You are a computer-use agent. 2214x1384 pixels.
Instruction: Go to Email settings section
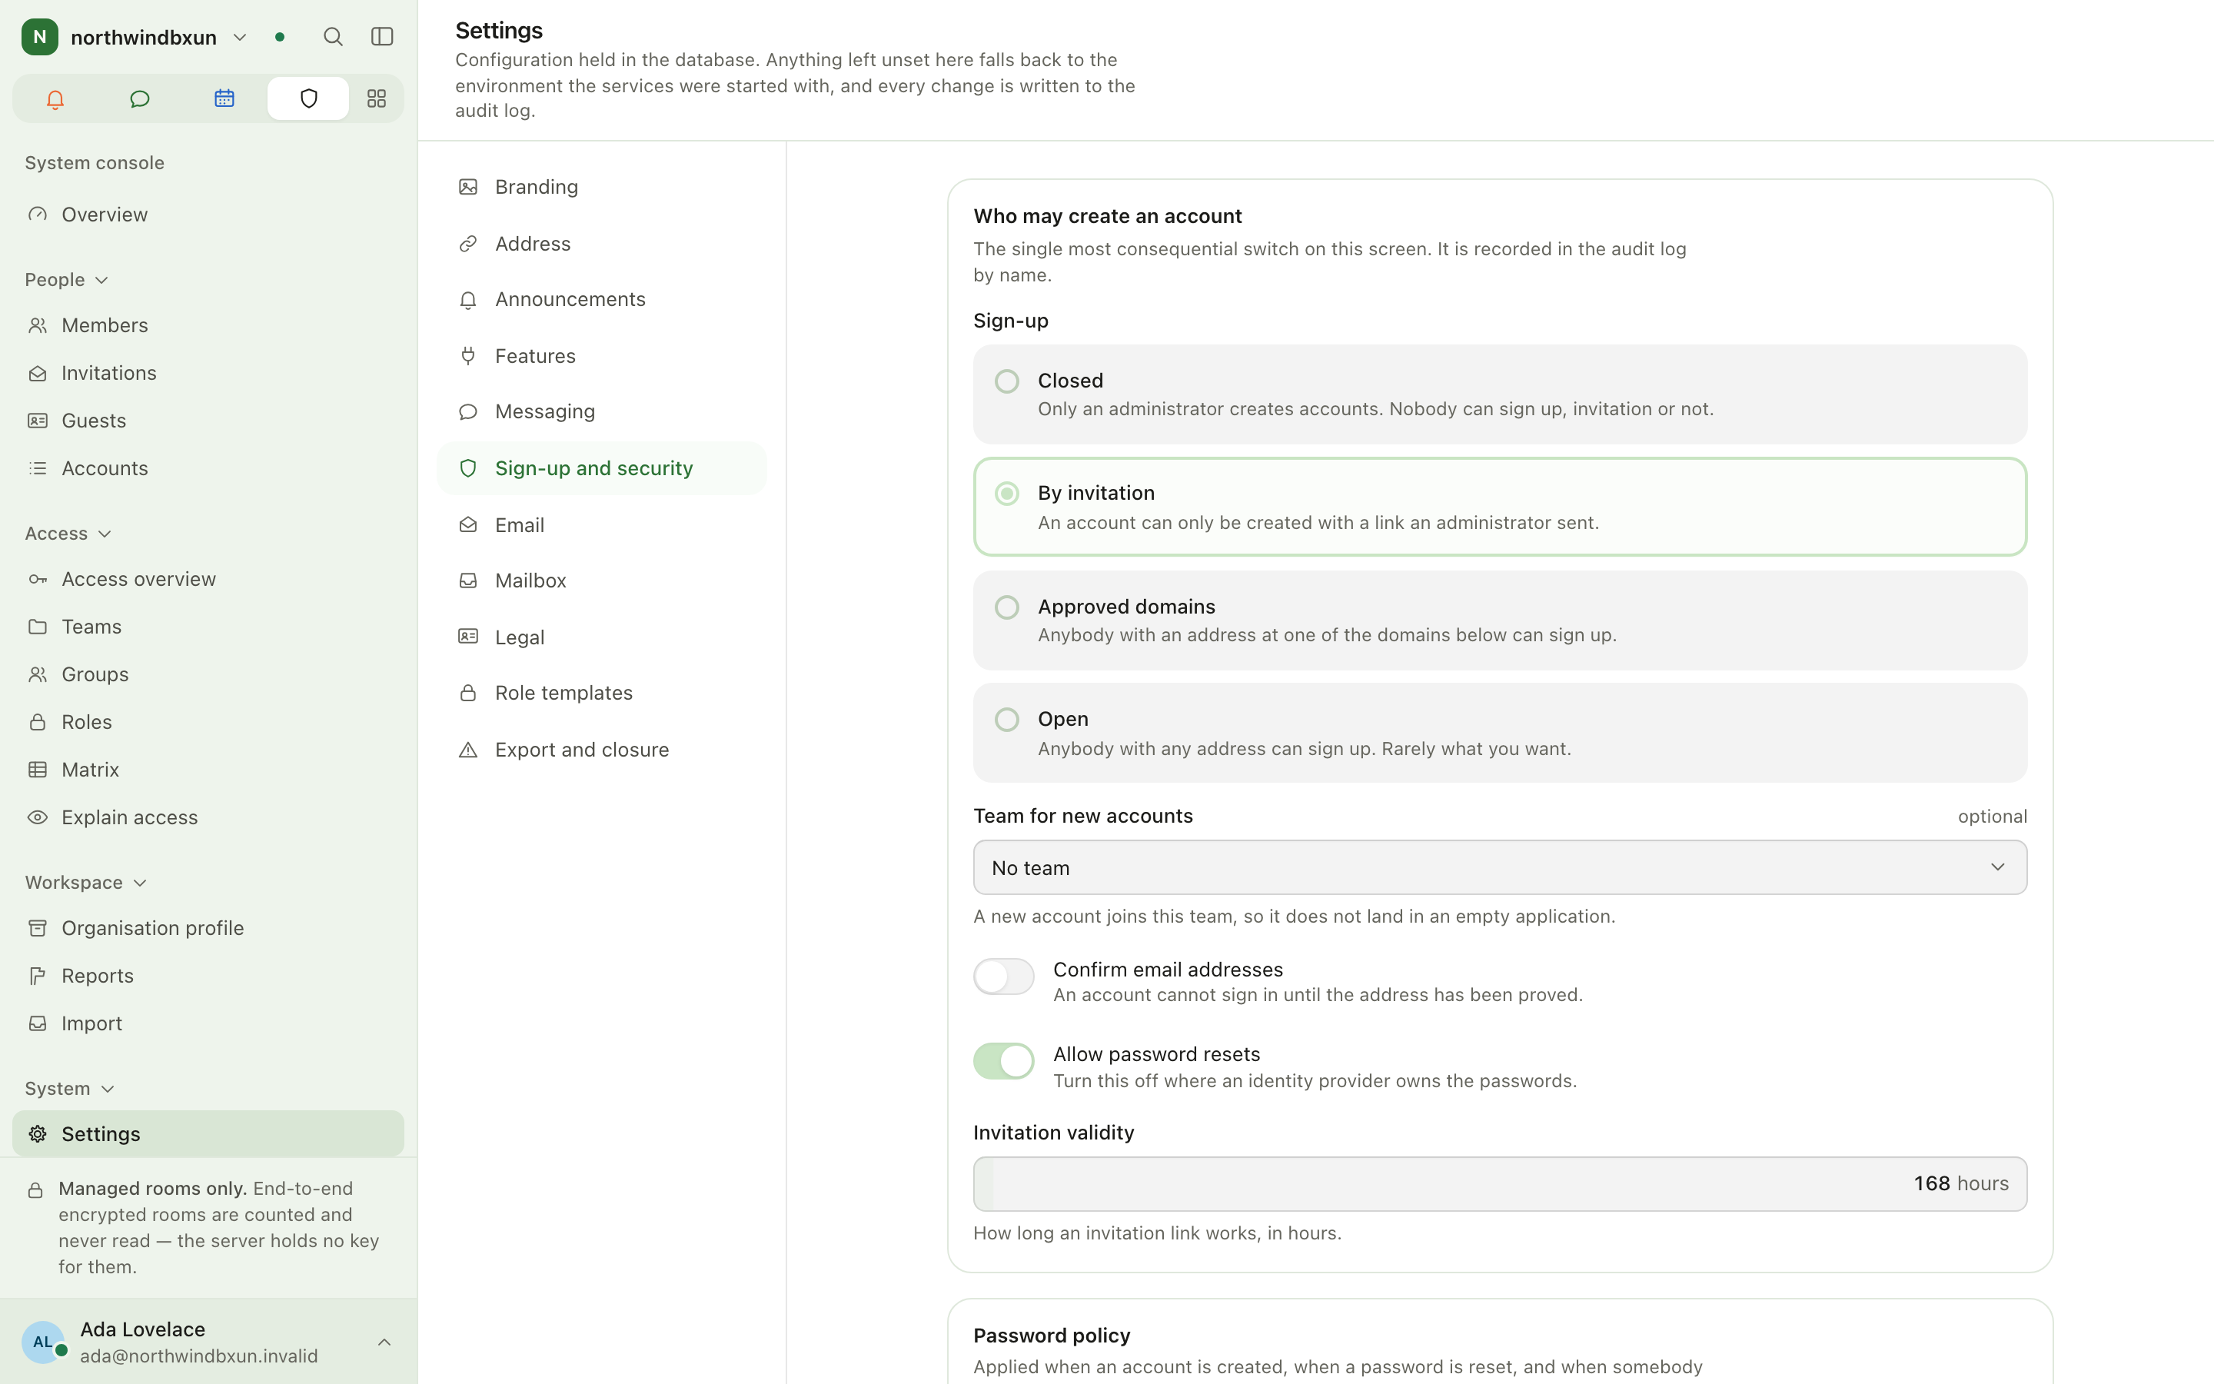602,525
